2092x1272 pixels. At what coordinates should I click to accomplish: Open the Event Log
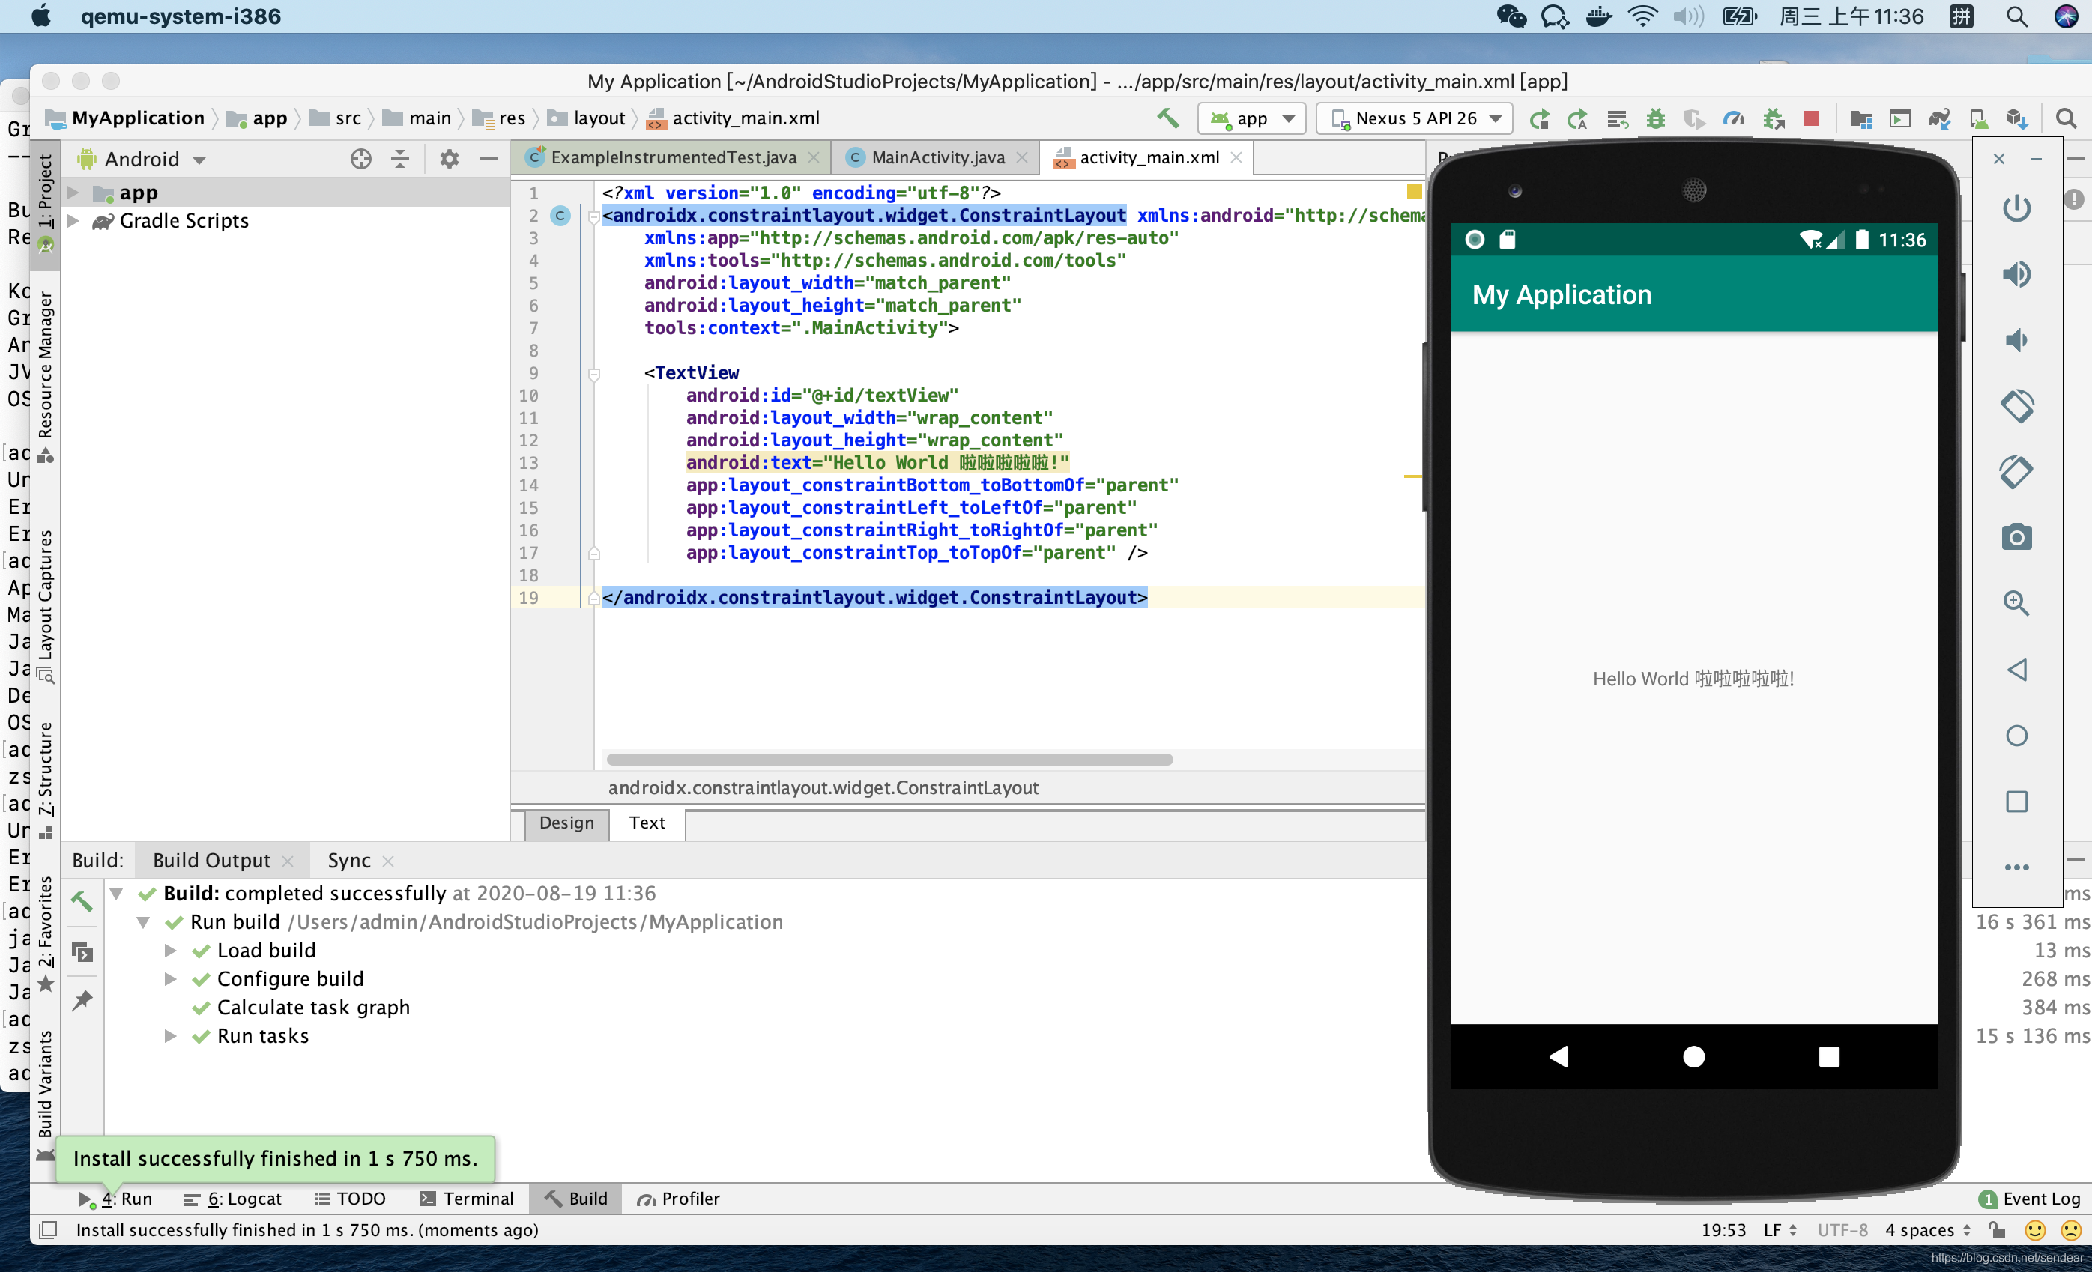[x=2029, y=1198]
